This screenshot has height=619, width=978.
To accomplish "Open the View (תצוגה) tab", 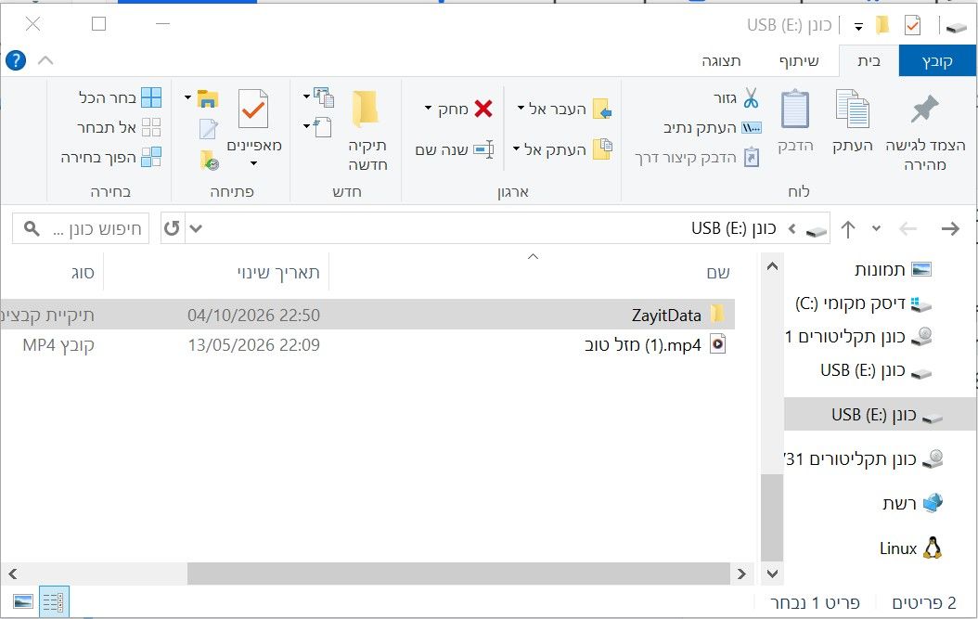I will click(722, 60).
